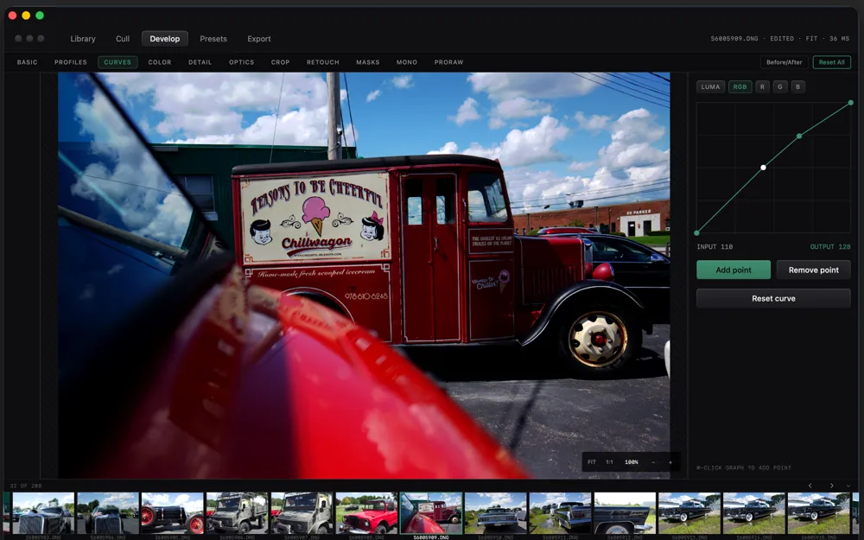Open the CROP panel
Viewport: 864px width, 540px height.
281,62
